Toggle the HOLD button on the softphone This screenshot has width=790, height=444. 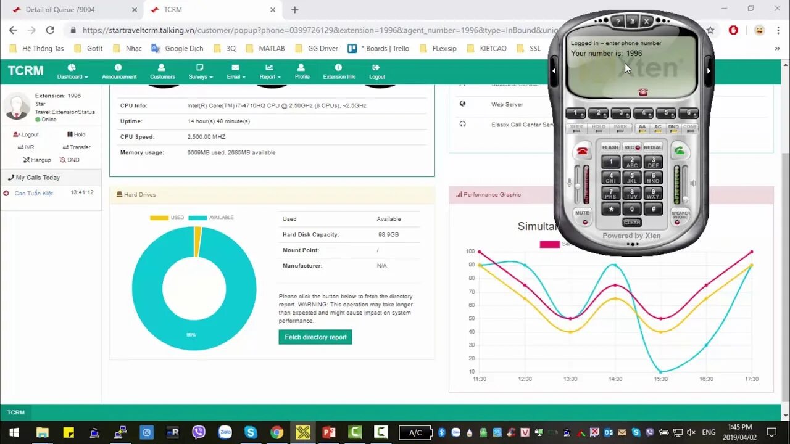point(598,128)
